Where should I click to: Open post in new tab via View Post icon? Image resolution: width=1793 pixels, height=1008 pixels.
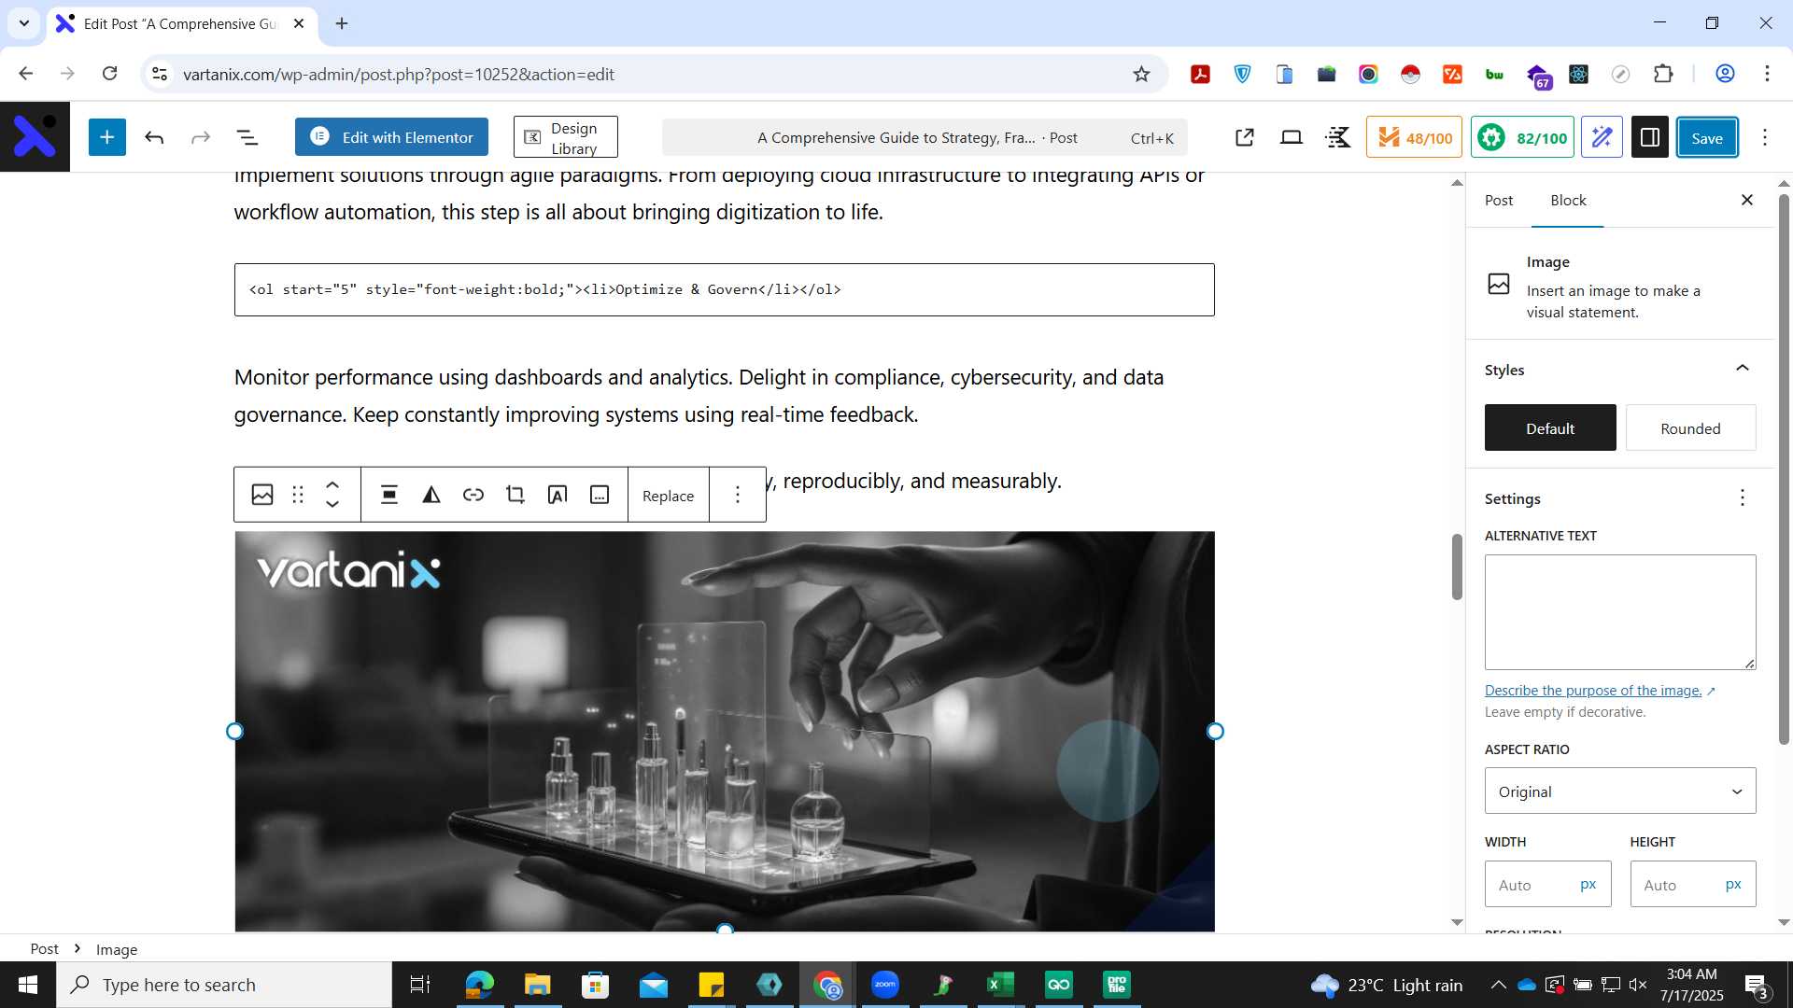[1245, 137]
